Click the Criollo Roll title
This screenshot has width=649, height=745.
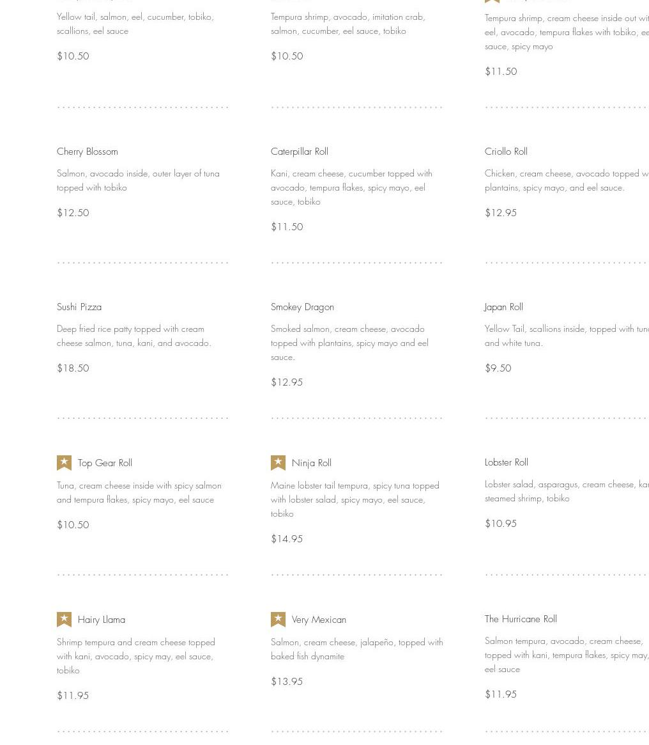pyautogui.click(x=506, y=152)
